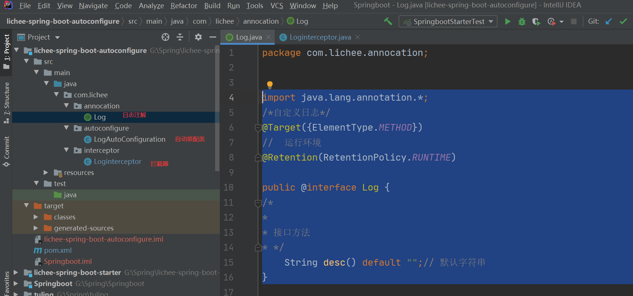The image size is (633, 296).
Task: Expand the classes folder node
Action: pyautogui.click(x=36, y=217)
